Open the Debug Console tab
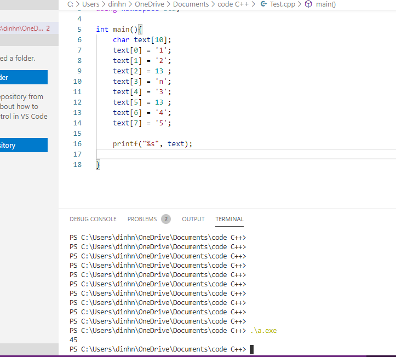The image size is (396, 357). [93, 219]
